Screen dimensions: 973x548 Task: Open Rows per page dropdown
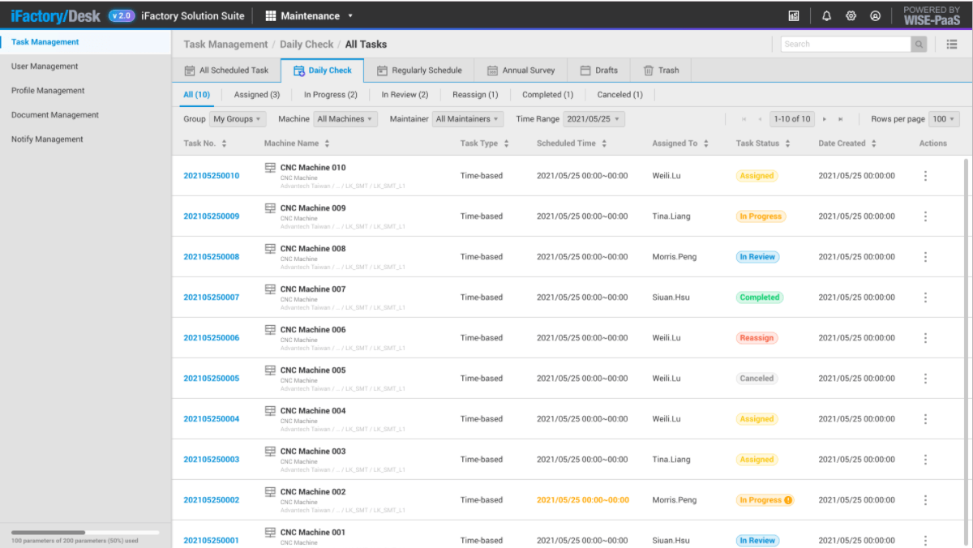[x=944, y=119]
